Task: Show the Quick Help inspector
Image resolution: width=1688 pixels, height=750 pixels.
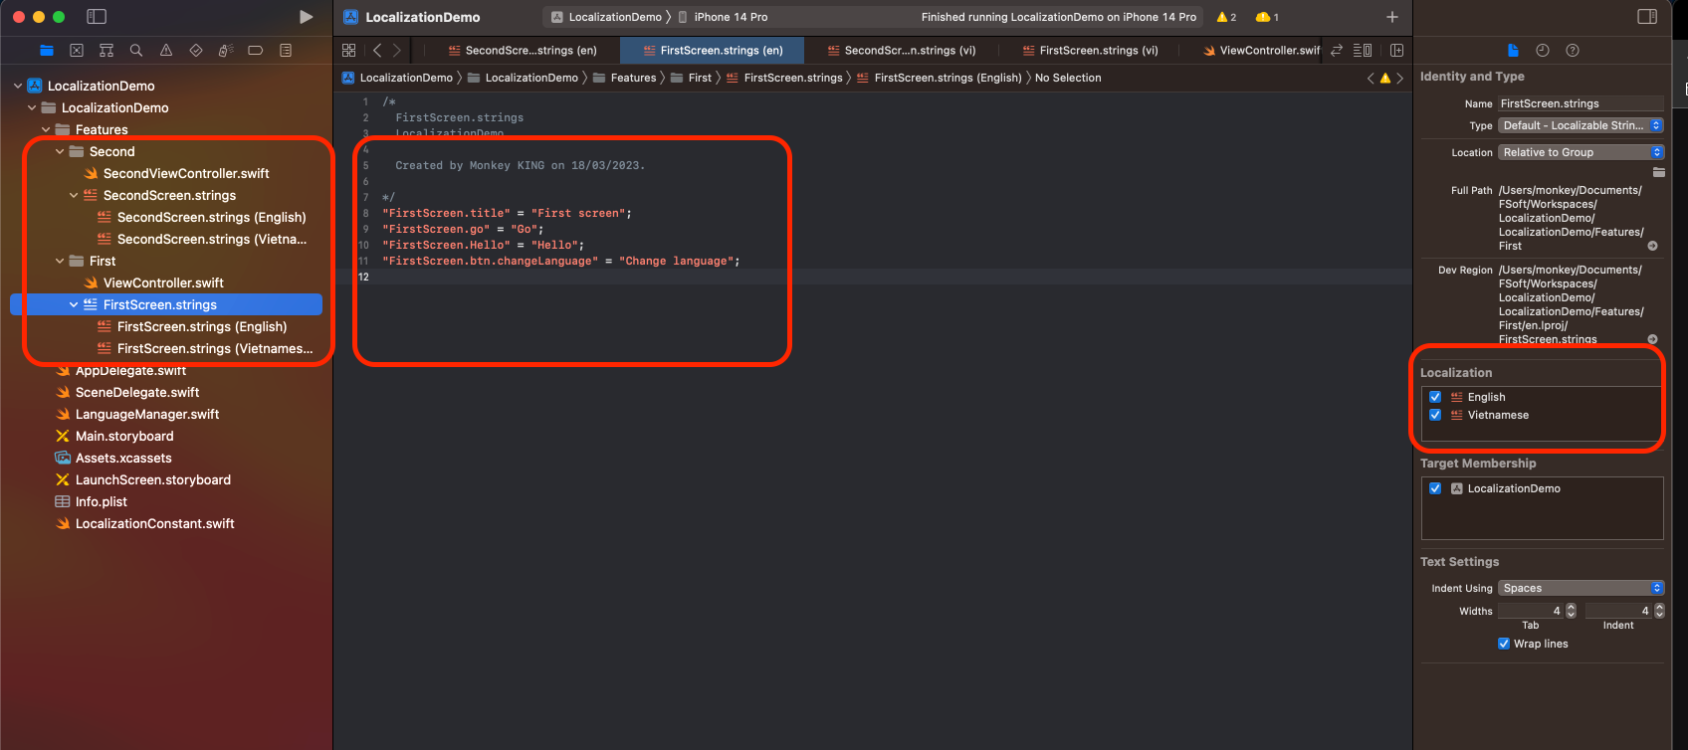Action: (1573, 50)
